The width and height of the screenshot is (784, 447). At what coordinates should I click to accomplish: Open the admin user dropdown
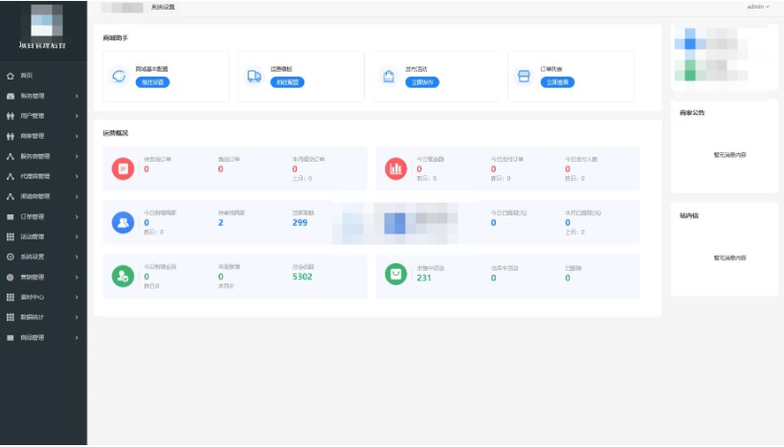[x=757, y=7]
